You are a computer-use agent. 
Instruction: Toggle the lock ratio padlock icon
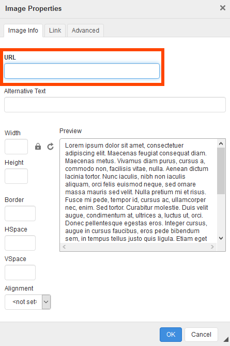click(38, 147)
